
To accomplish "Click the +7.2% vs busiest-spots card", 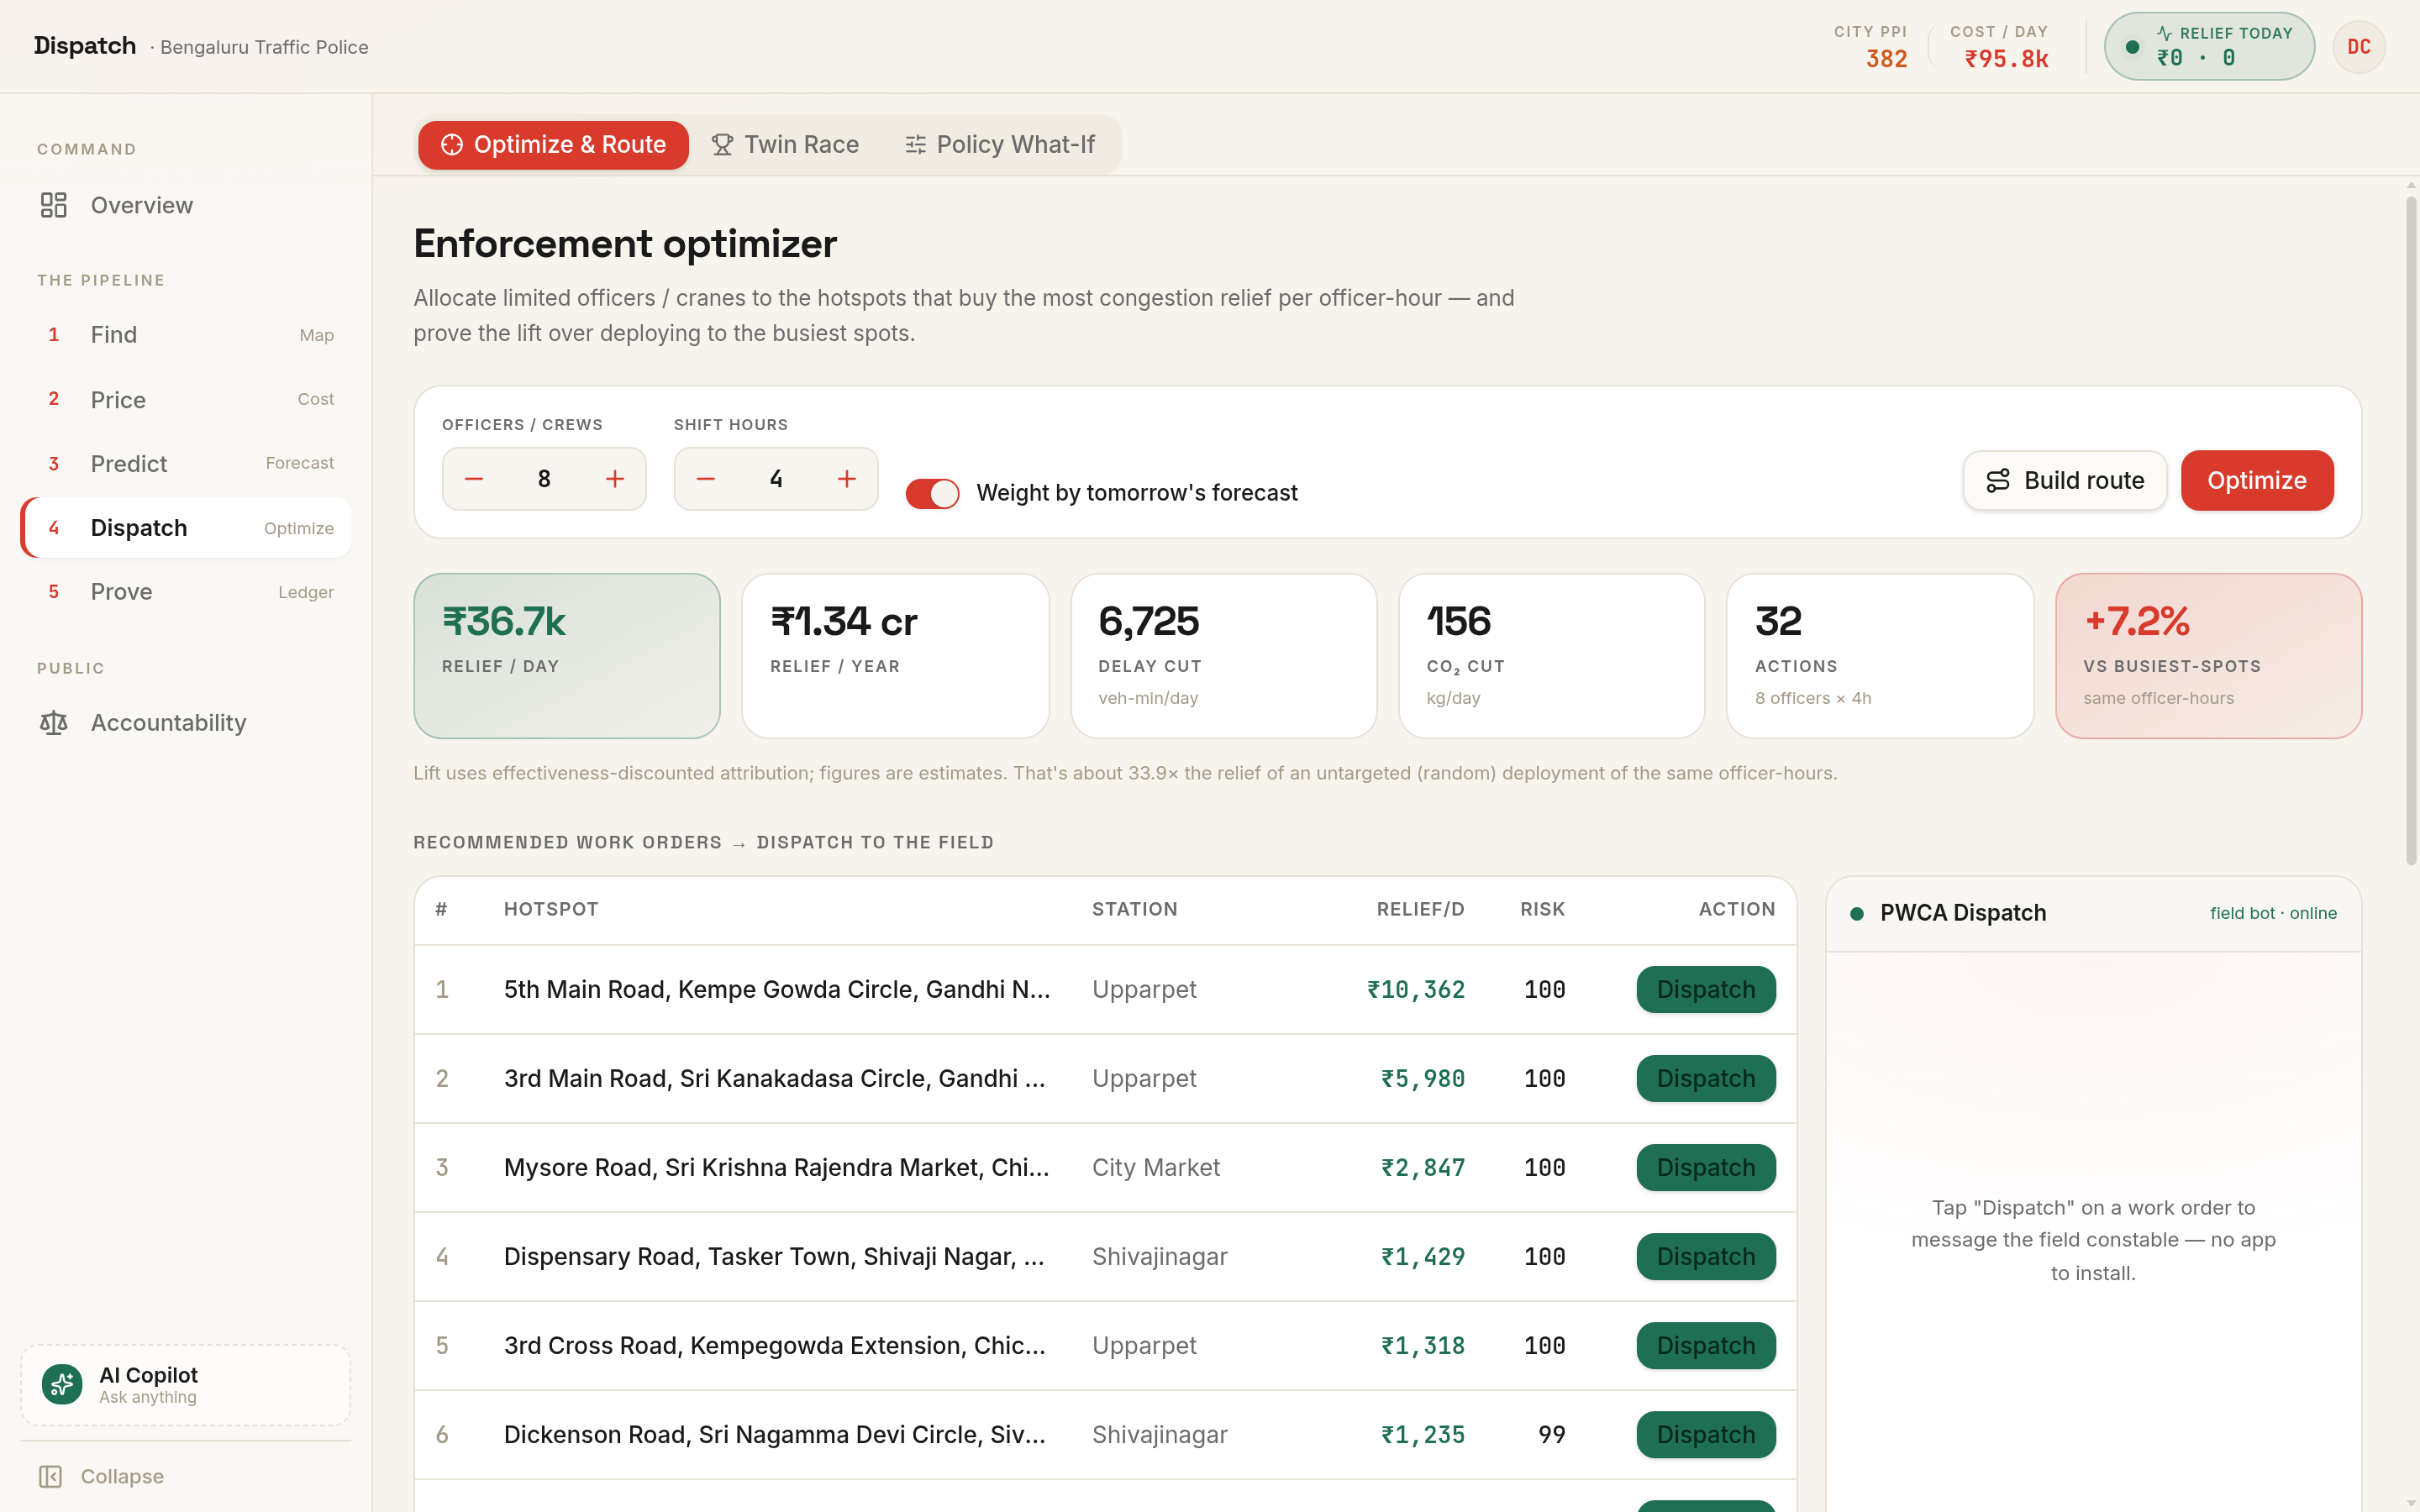I will (2208, 656).
